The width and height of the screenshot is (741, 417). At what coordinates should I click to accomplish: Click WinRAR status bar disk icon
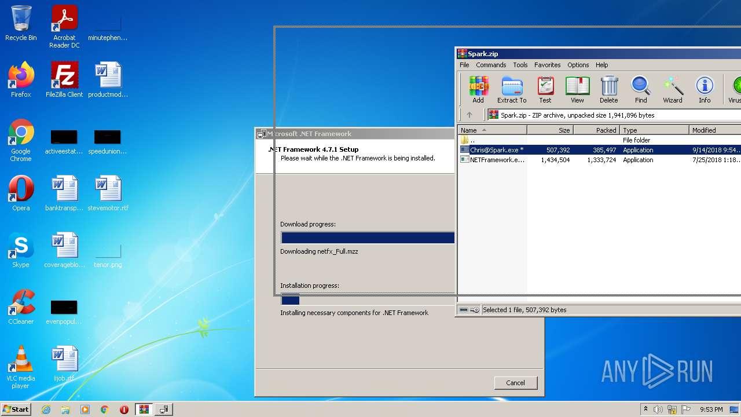tap(464, 310)
